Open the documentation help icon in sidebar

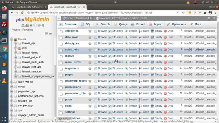point(31,25)
